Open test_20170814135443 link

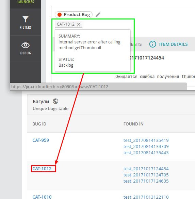(146, 152)
